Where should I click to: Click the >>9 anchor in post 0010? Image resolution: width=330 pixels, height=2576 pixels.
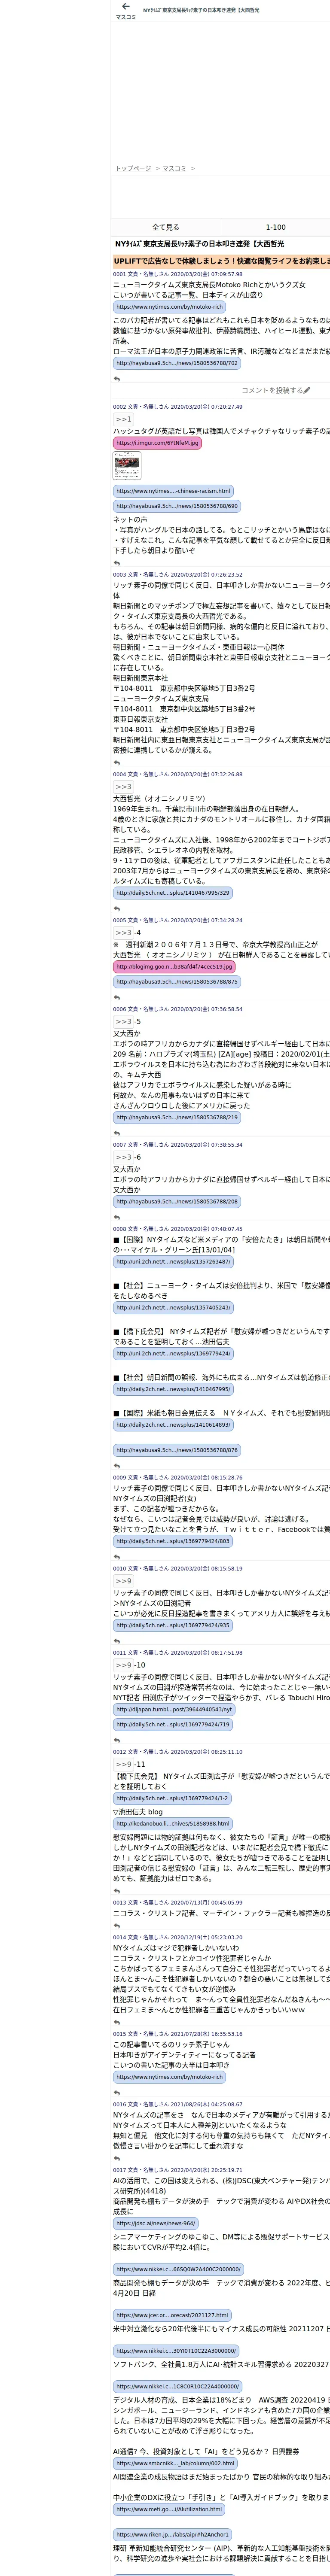pyautogui.click(x=122, y=1580)
